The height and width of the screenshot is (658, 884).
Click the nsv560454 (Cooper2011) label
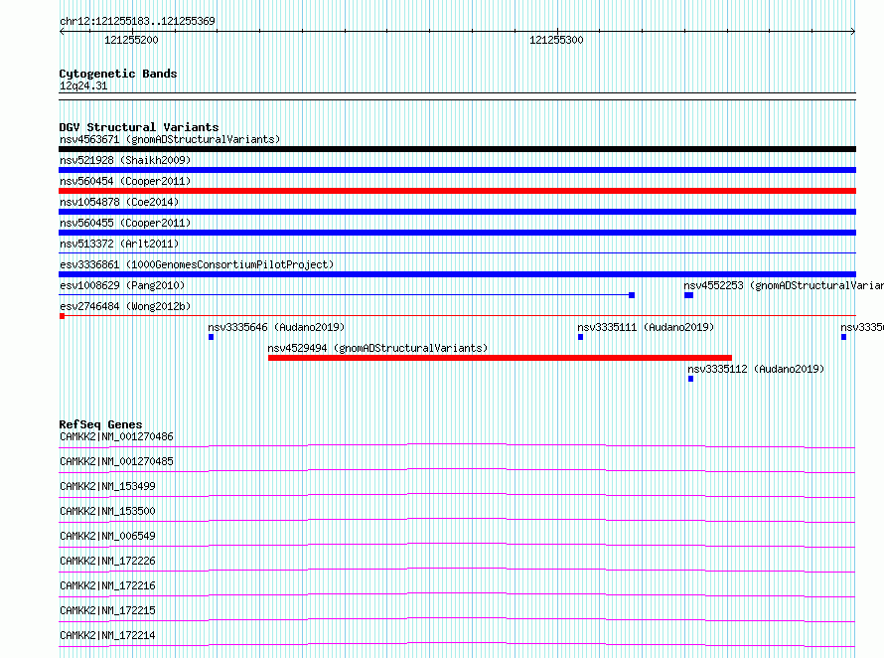(125, 181)
